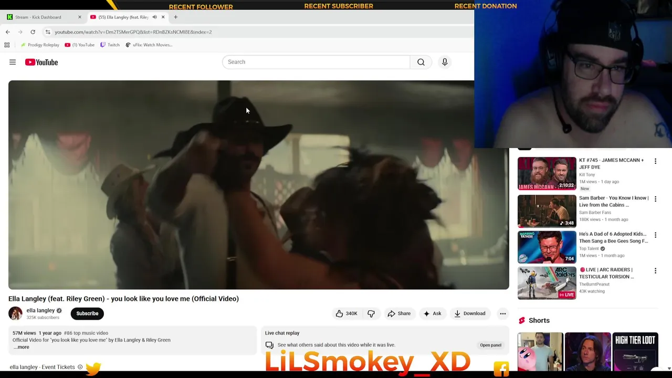The width and height of the screenshot is (672, 378).
Task: Open the Sam Barber You Know I Know thumbnail
Action: coord(547,211)
